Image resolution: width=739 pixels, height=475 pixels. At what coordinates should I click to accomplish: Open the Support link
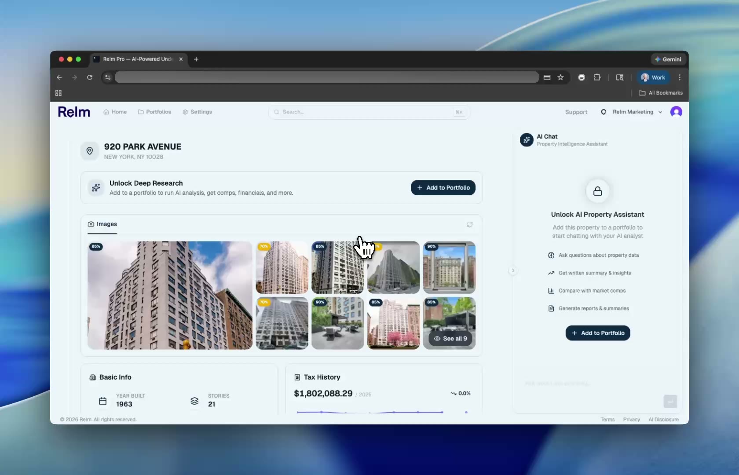(x=576, y=112)
